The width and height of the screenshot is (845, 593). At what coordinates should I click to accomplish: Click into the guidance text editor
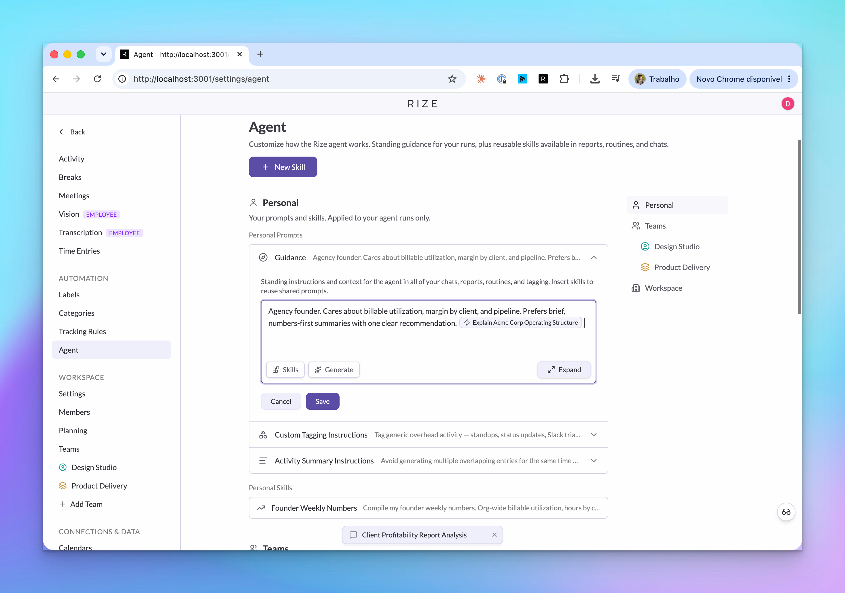click(x=428, y=328)
